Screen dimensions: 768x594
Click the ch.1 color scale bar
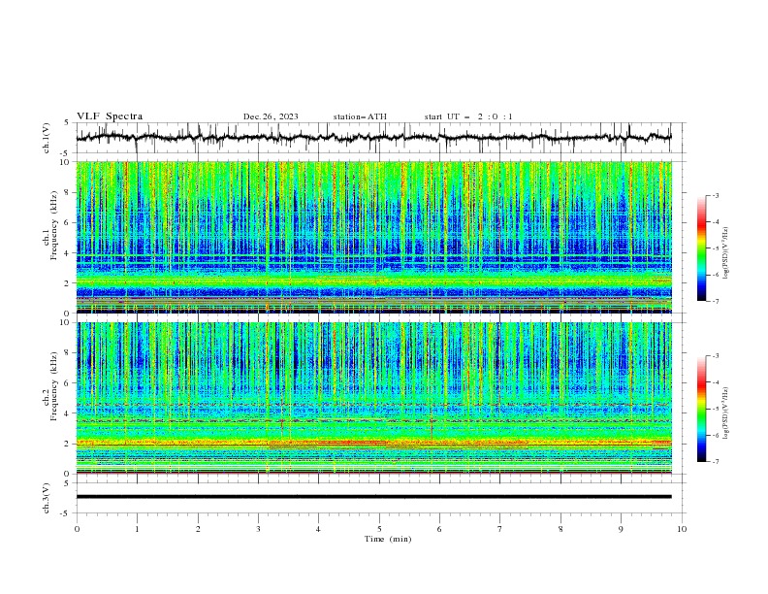[701, 248]
